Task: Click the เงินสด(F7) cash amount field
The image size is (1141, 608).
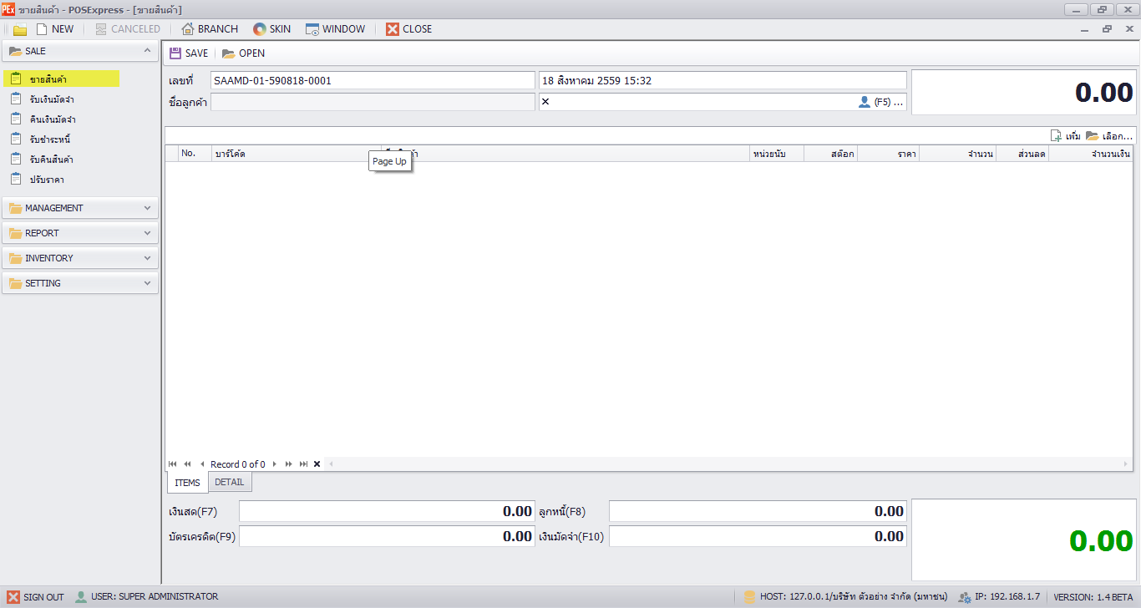Action: (x=387, y=511)
